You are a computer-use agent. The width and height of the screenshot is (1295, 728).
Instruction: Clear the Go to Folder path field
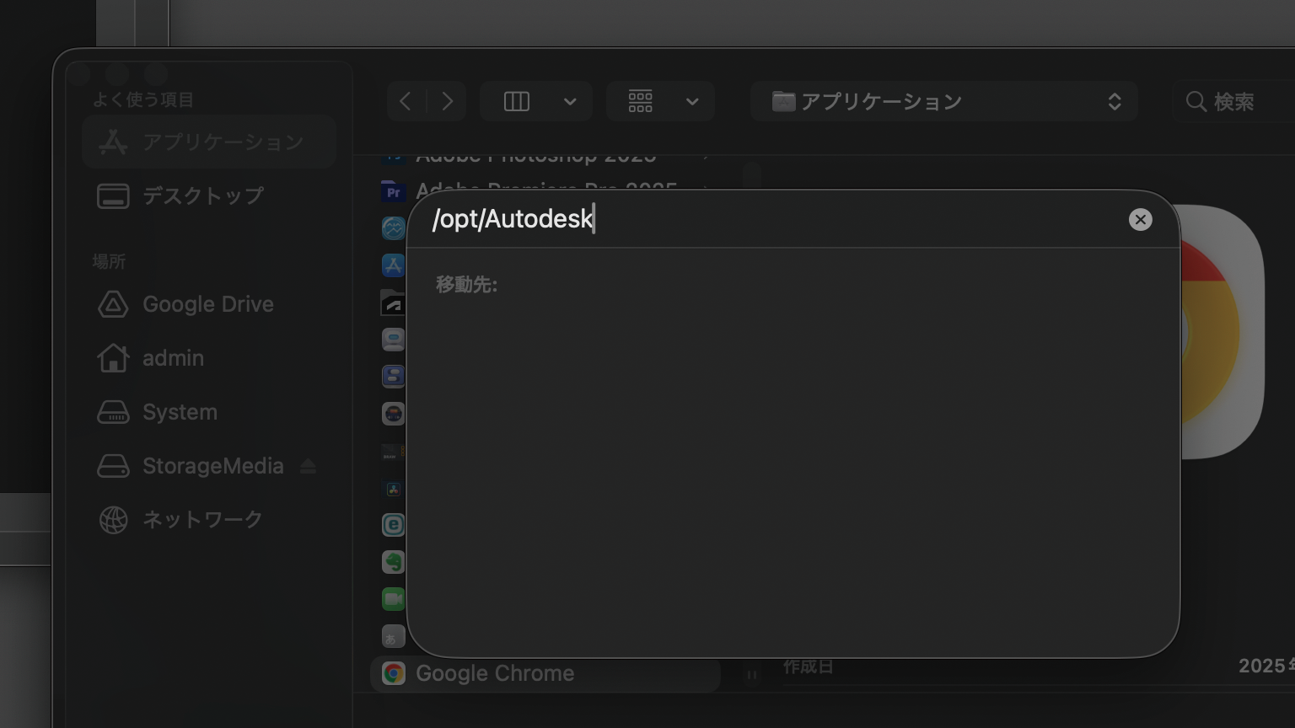[x=1140, y=220]
